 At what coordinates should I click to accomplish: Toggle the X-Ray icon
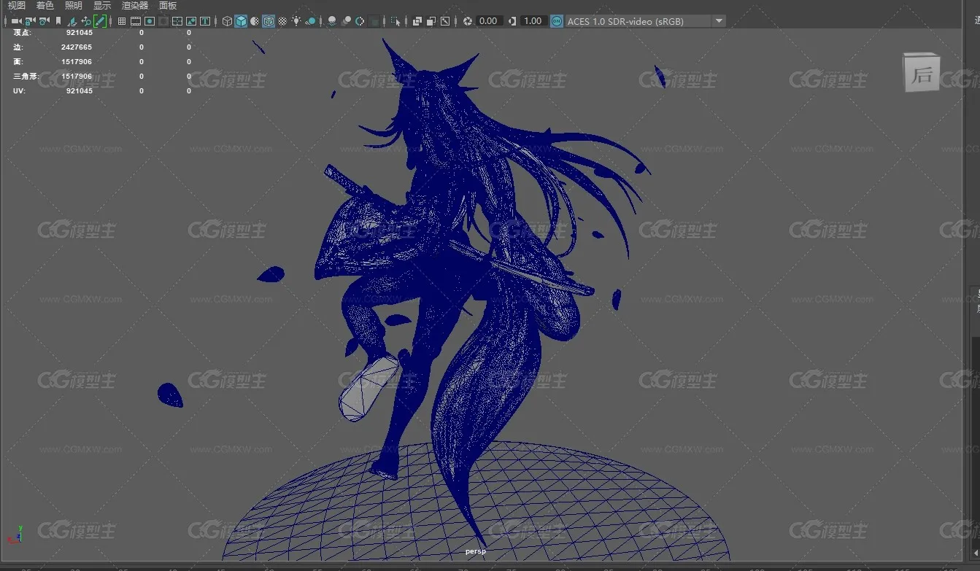click(417, 21)
